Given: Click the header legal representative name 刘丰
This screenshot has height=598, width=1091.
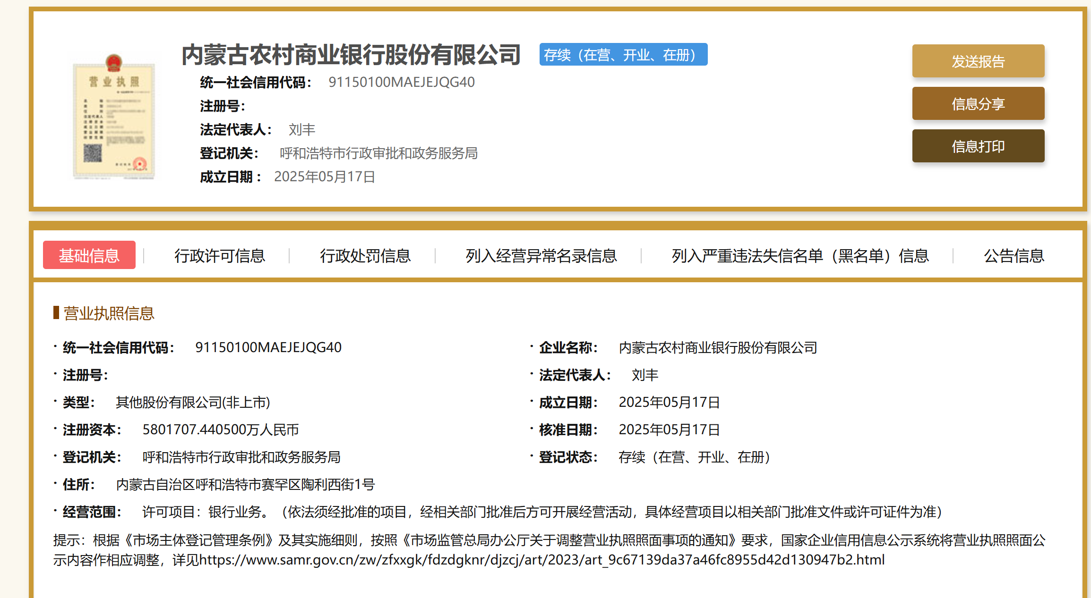Looking at the screenshot, I should 301,129.
